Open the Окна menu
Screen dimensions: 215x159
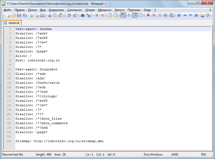[147, 10]
